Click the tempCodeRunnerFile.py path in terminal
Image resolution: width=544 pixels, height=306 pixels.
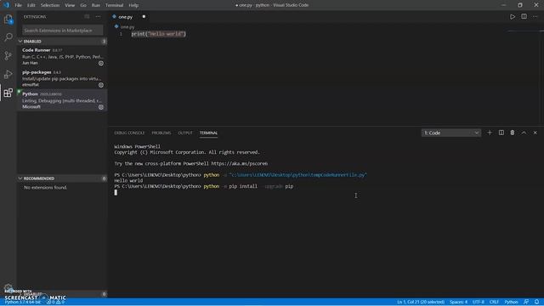[298, 175]
